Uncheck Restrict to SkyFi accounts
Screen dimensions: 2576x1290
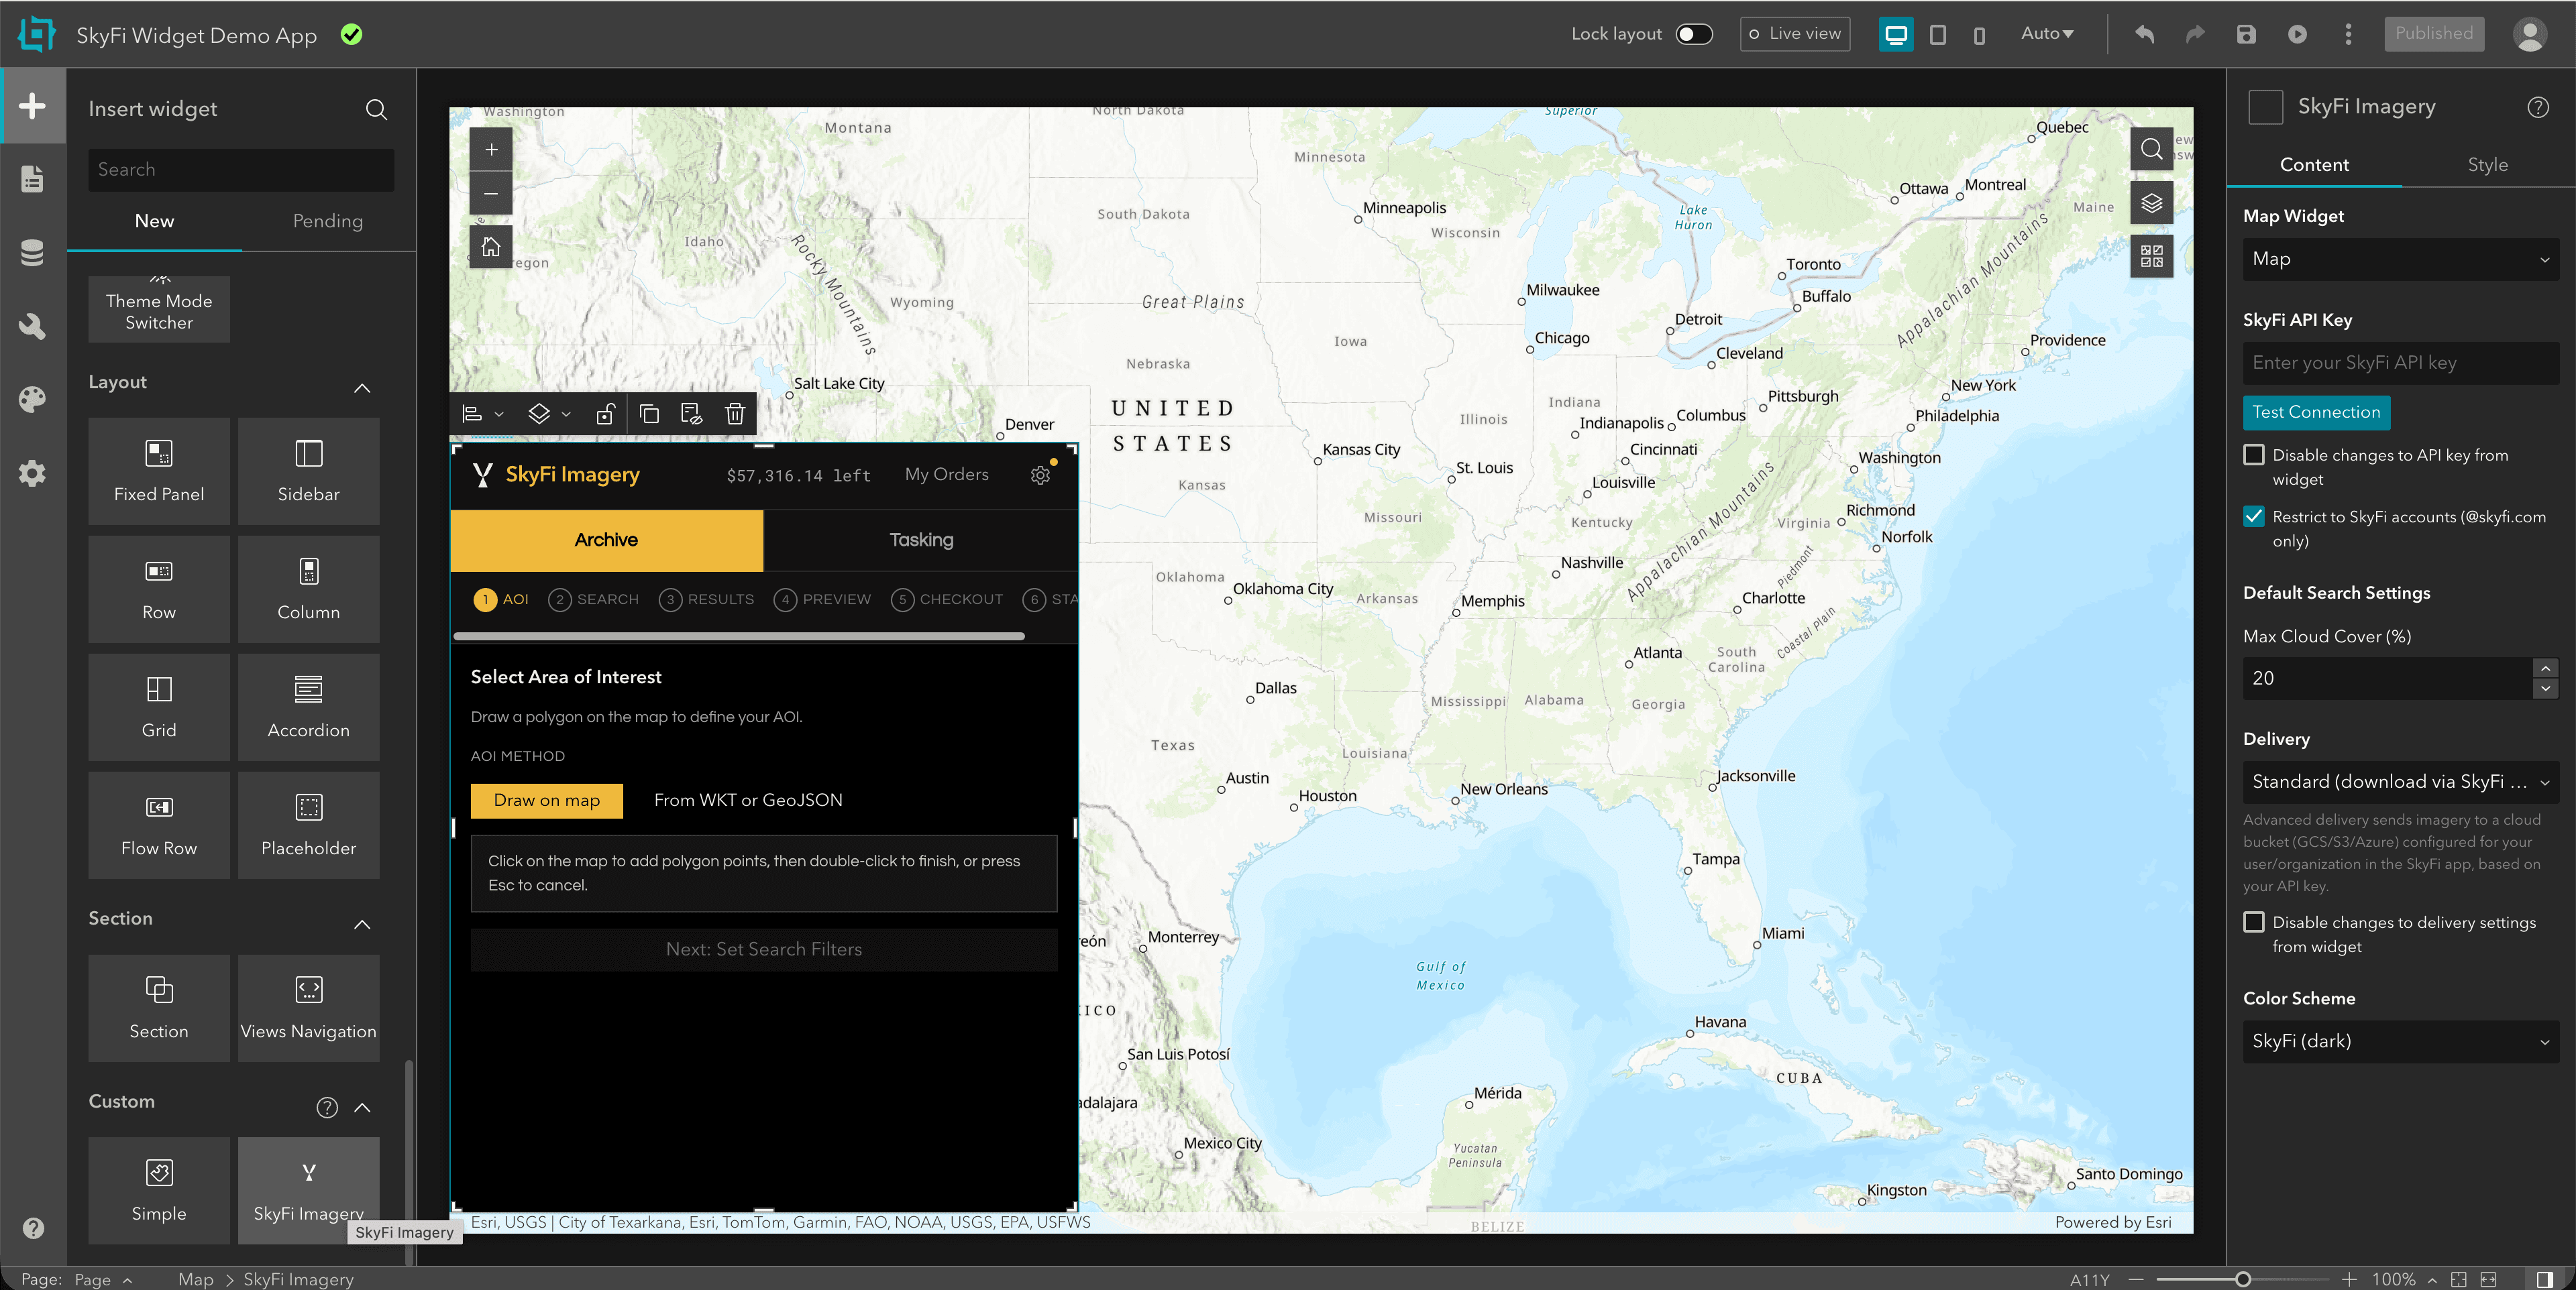click(x=2254, y=516)
